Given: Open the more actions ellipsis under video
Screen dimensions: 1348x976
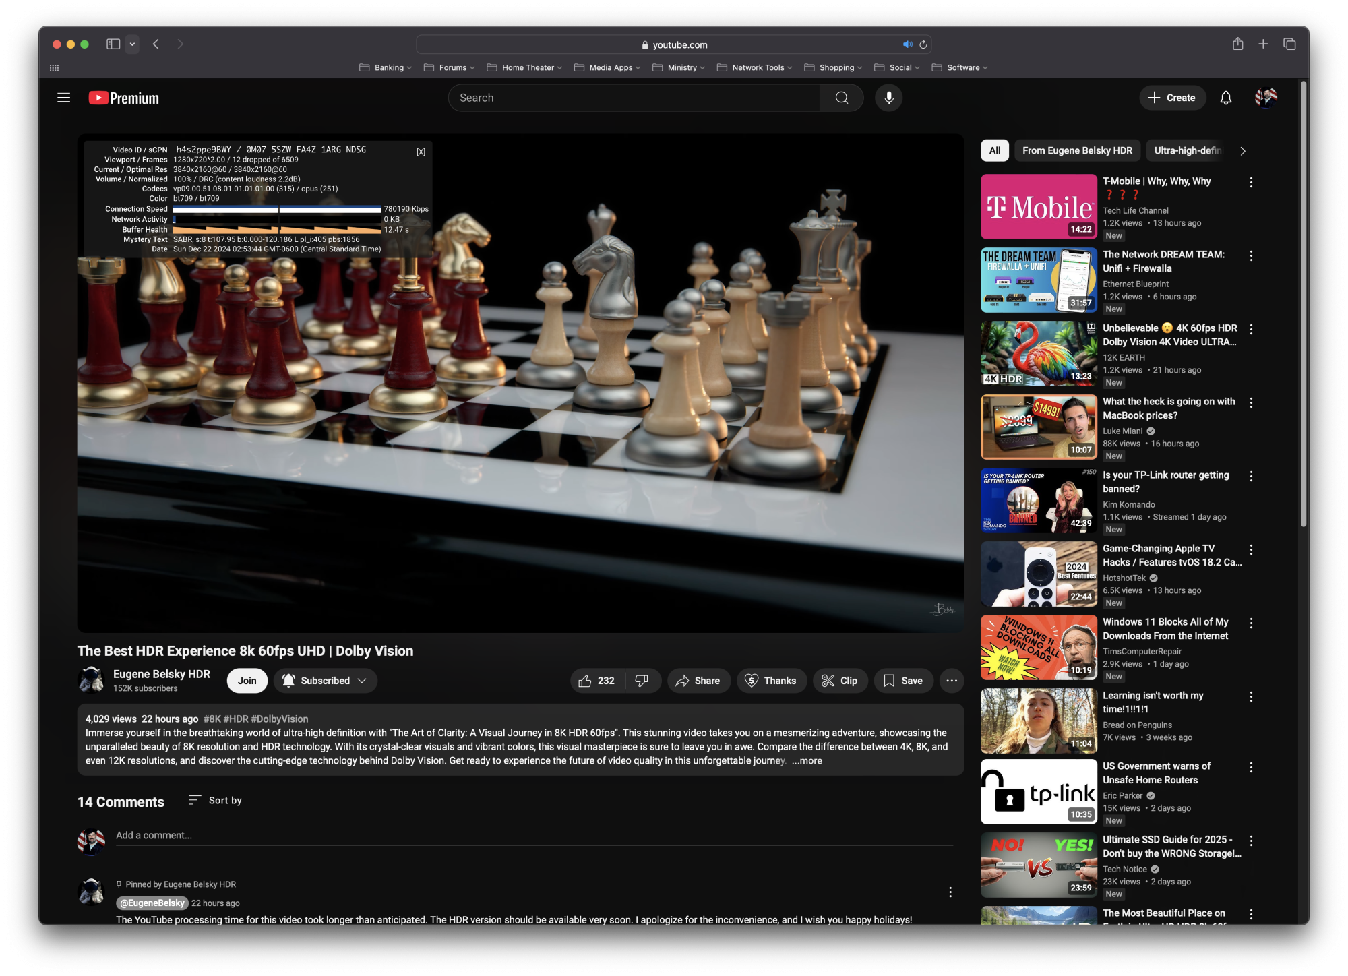Looking at the screenshot, I should tap(952, 681).
